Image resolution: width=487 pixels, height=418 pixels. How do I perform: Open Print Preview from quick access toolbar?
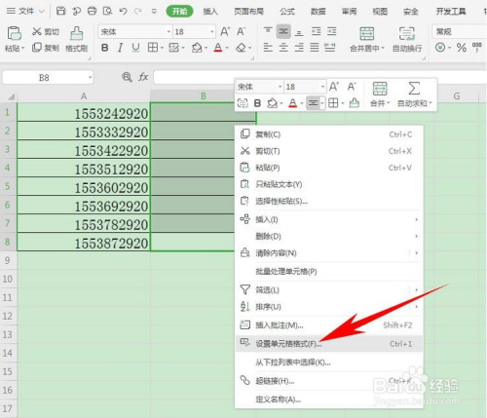point(107,11)
